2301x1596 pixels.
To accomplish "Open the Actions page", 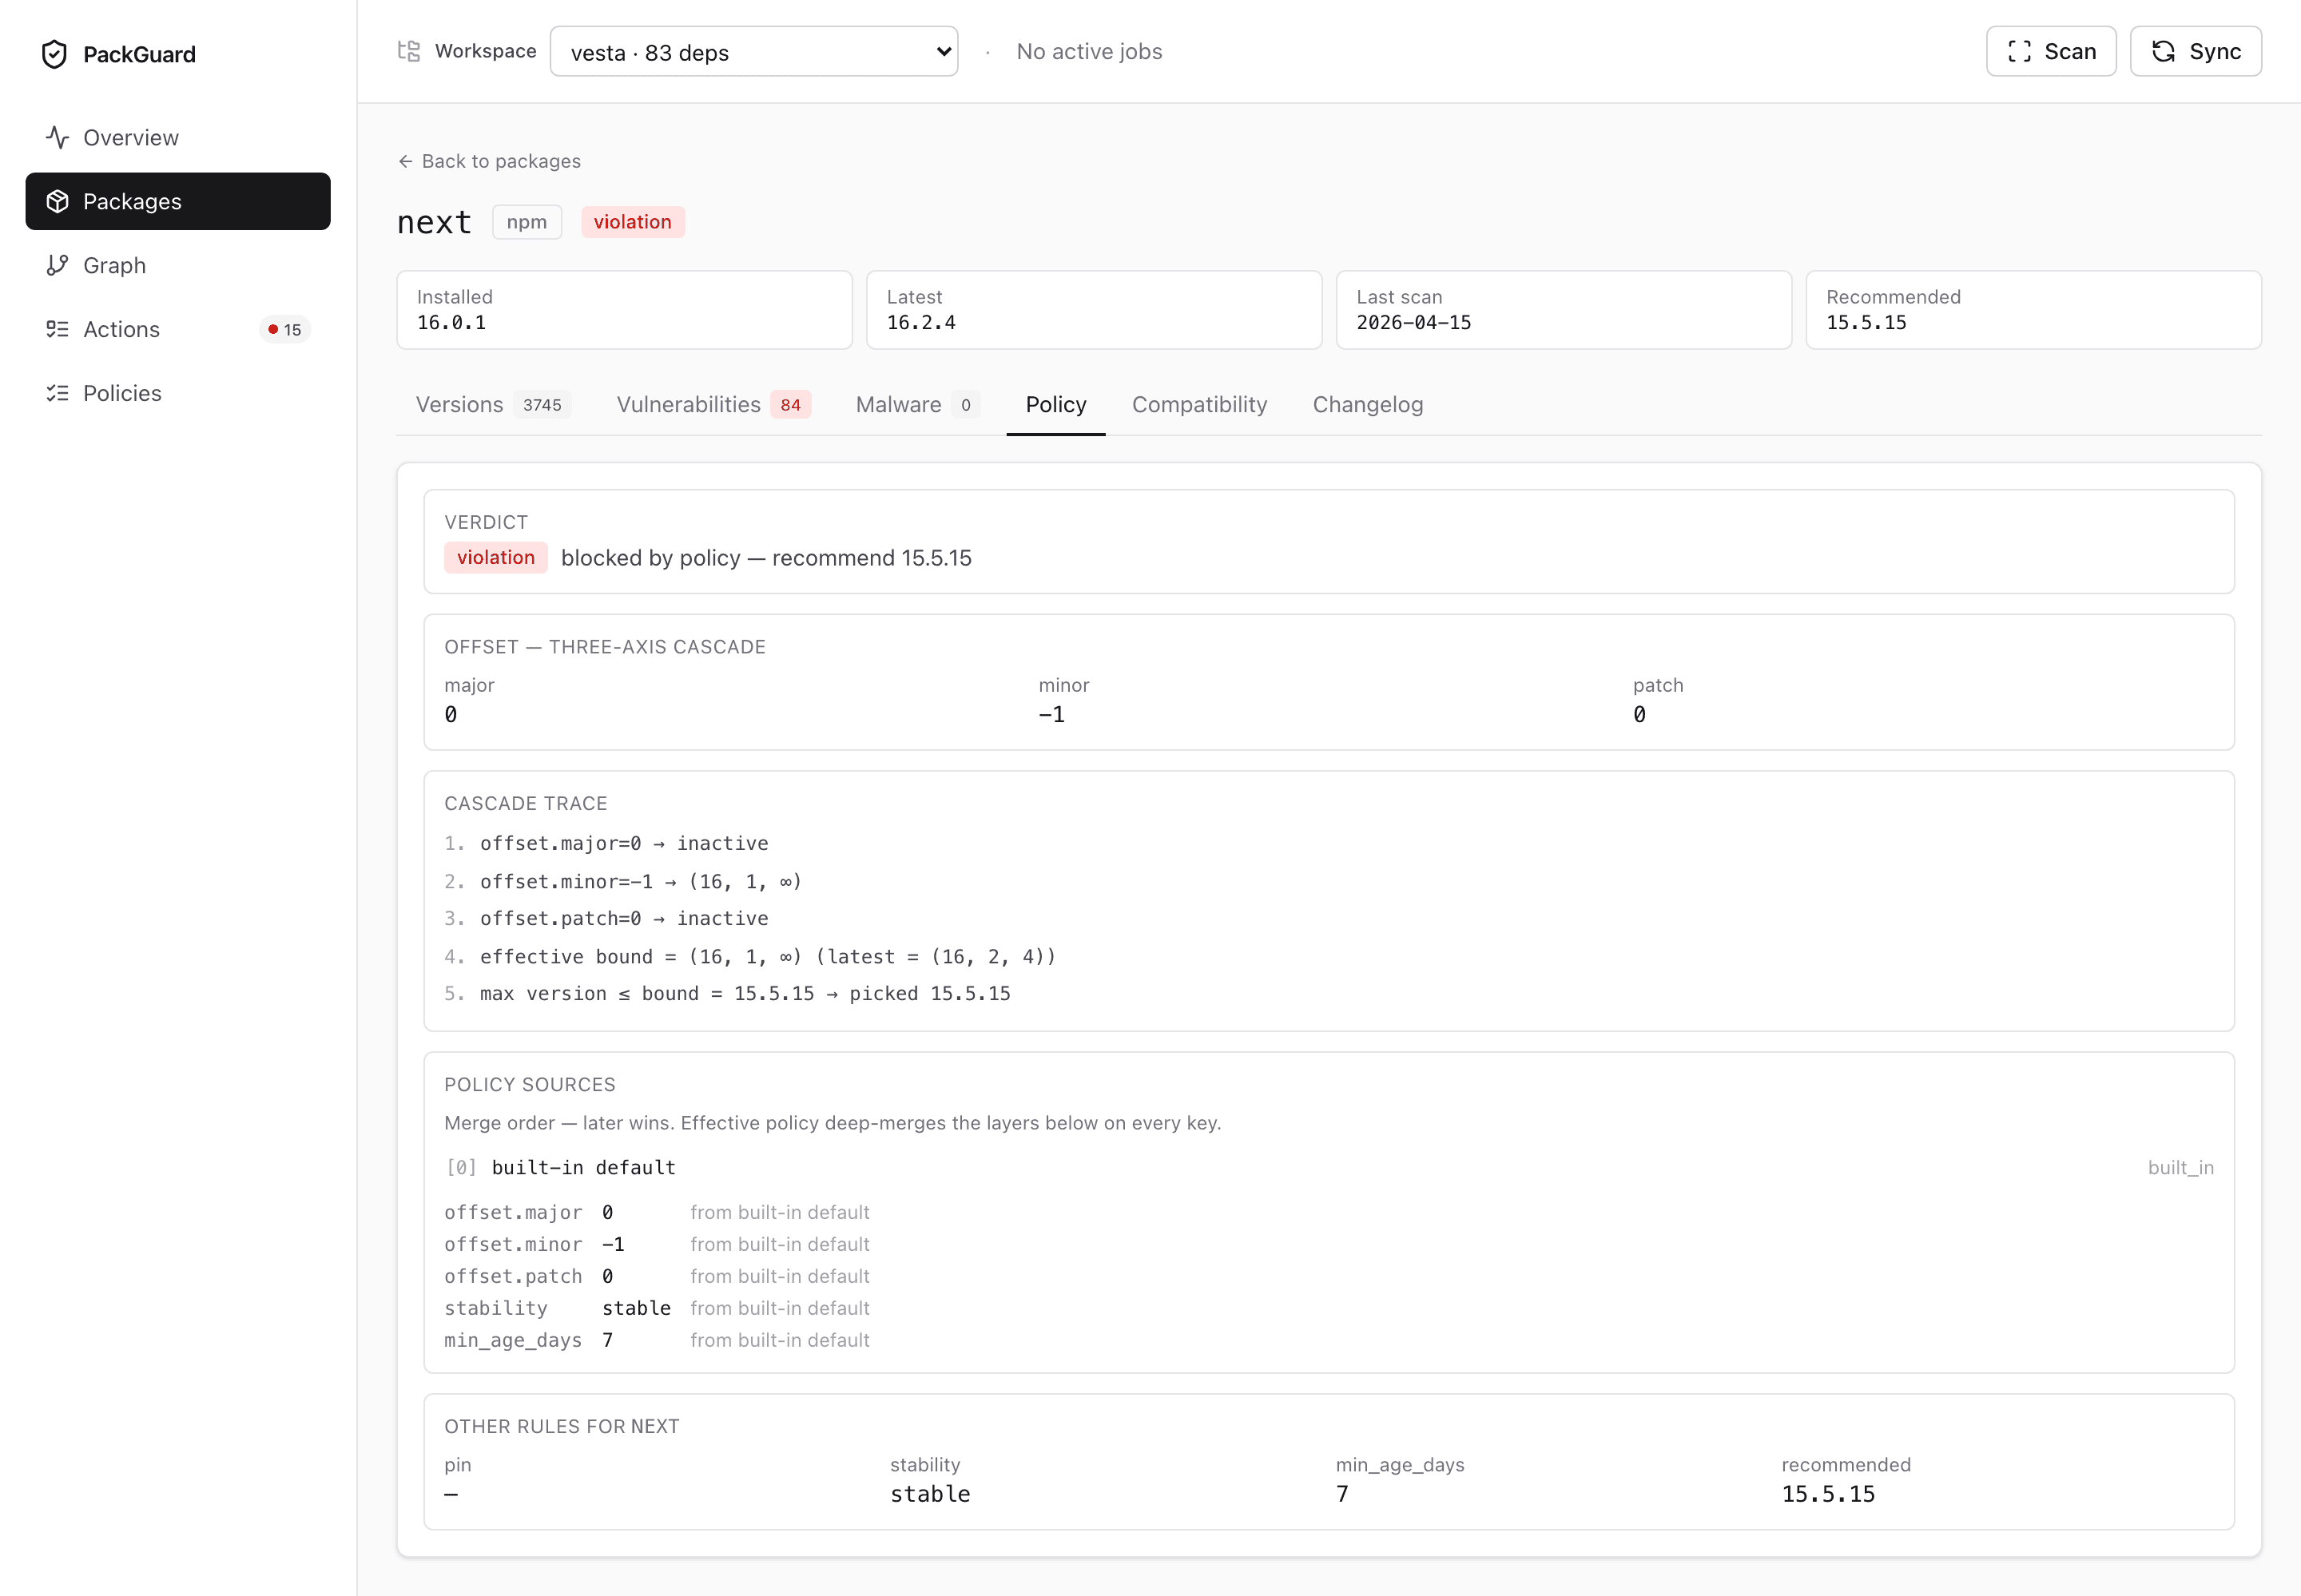I will click(178, 329).
